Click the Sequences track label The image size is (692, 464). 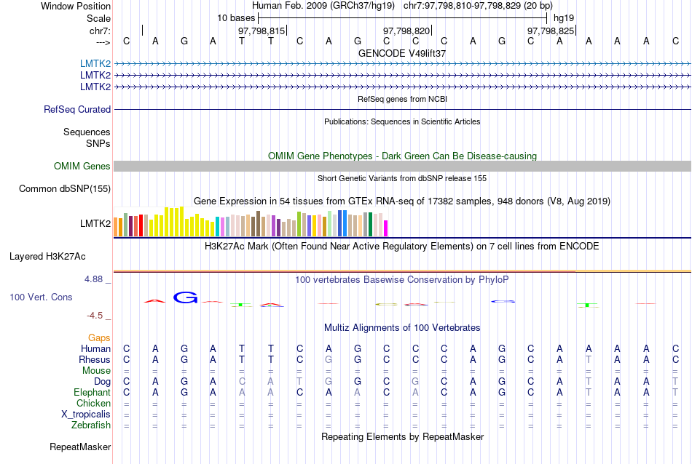(x=87, y=132)
